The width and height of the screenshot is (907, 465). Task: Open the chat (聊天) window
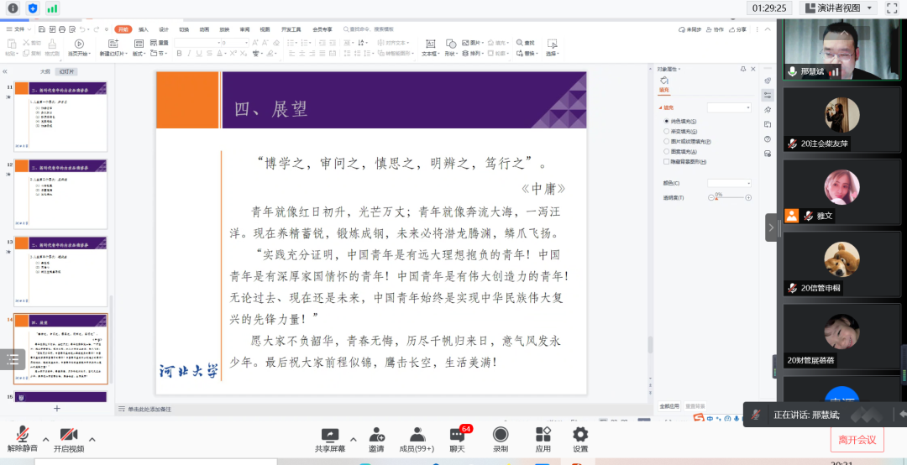[x=457, y=437]
